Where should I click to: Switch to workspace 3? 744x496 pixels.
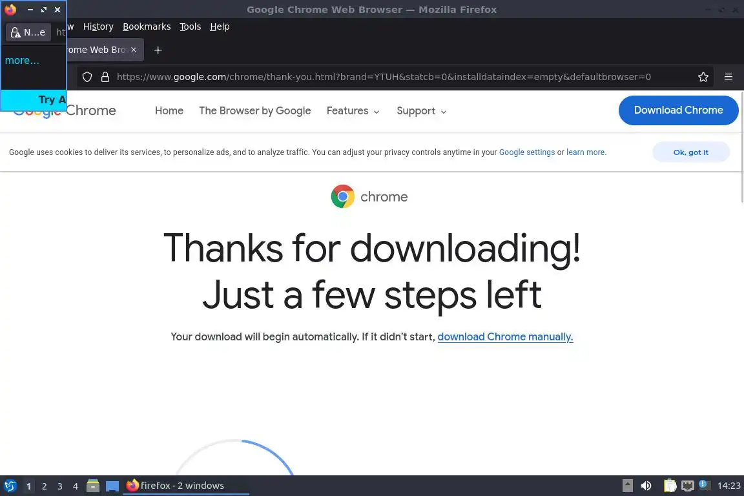click(x=60, y=486)
